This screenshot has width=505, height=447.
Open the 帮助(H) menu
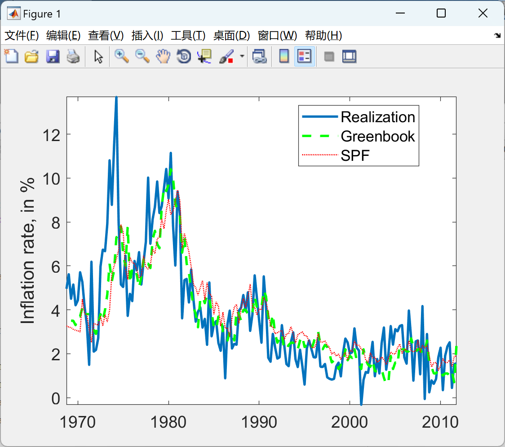pyautogui.click(x=323, y=35)
